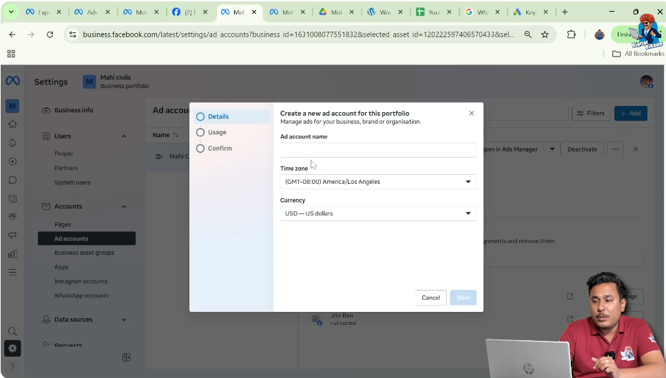The height and width of the screenshot is (378, 666).
Task: Close the ad account details panel
Action: coord(636,149)
